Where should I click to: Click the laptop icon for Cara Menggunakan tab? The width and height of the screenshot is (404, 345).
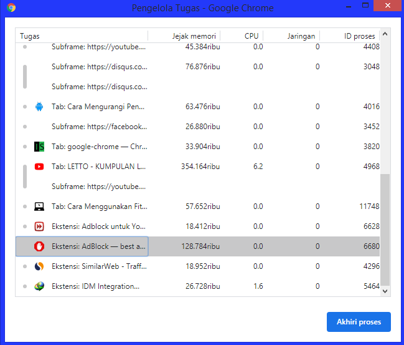click(39, 207)
